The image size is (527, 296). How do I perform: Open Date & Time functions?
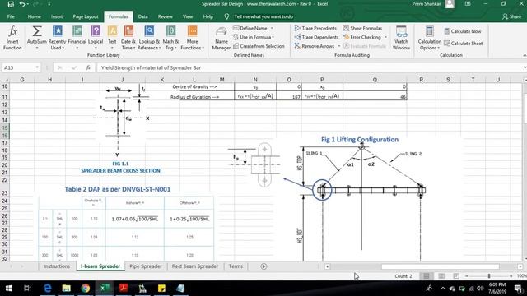pyautogui.click(x=128, y=38)
